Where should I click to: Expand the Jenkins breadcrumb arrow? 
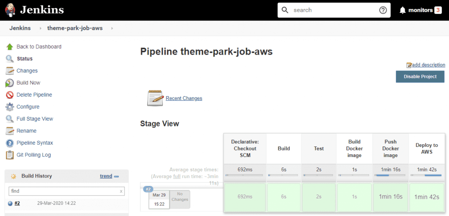tap(40, 28)
